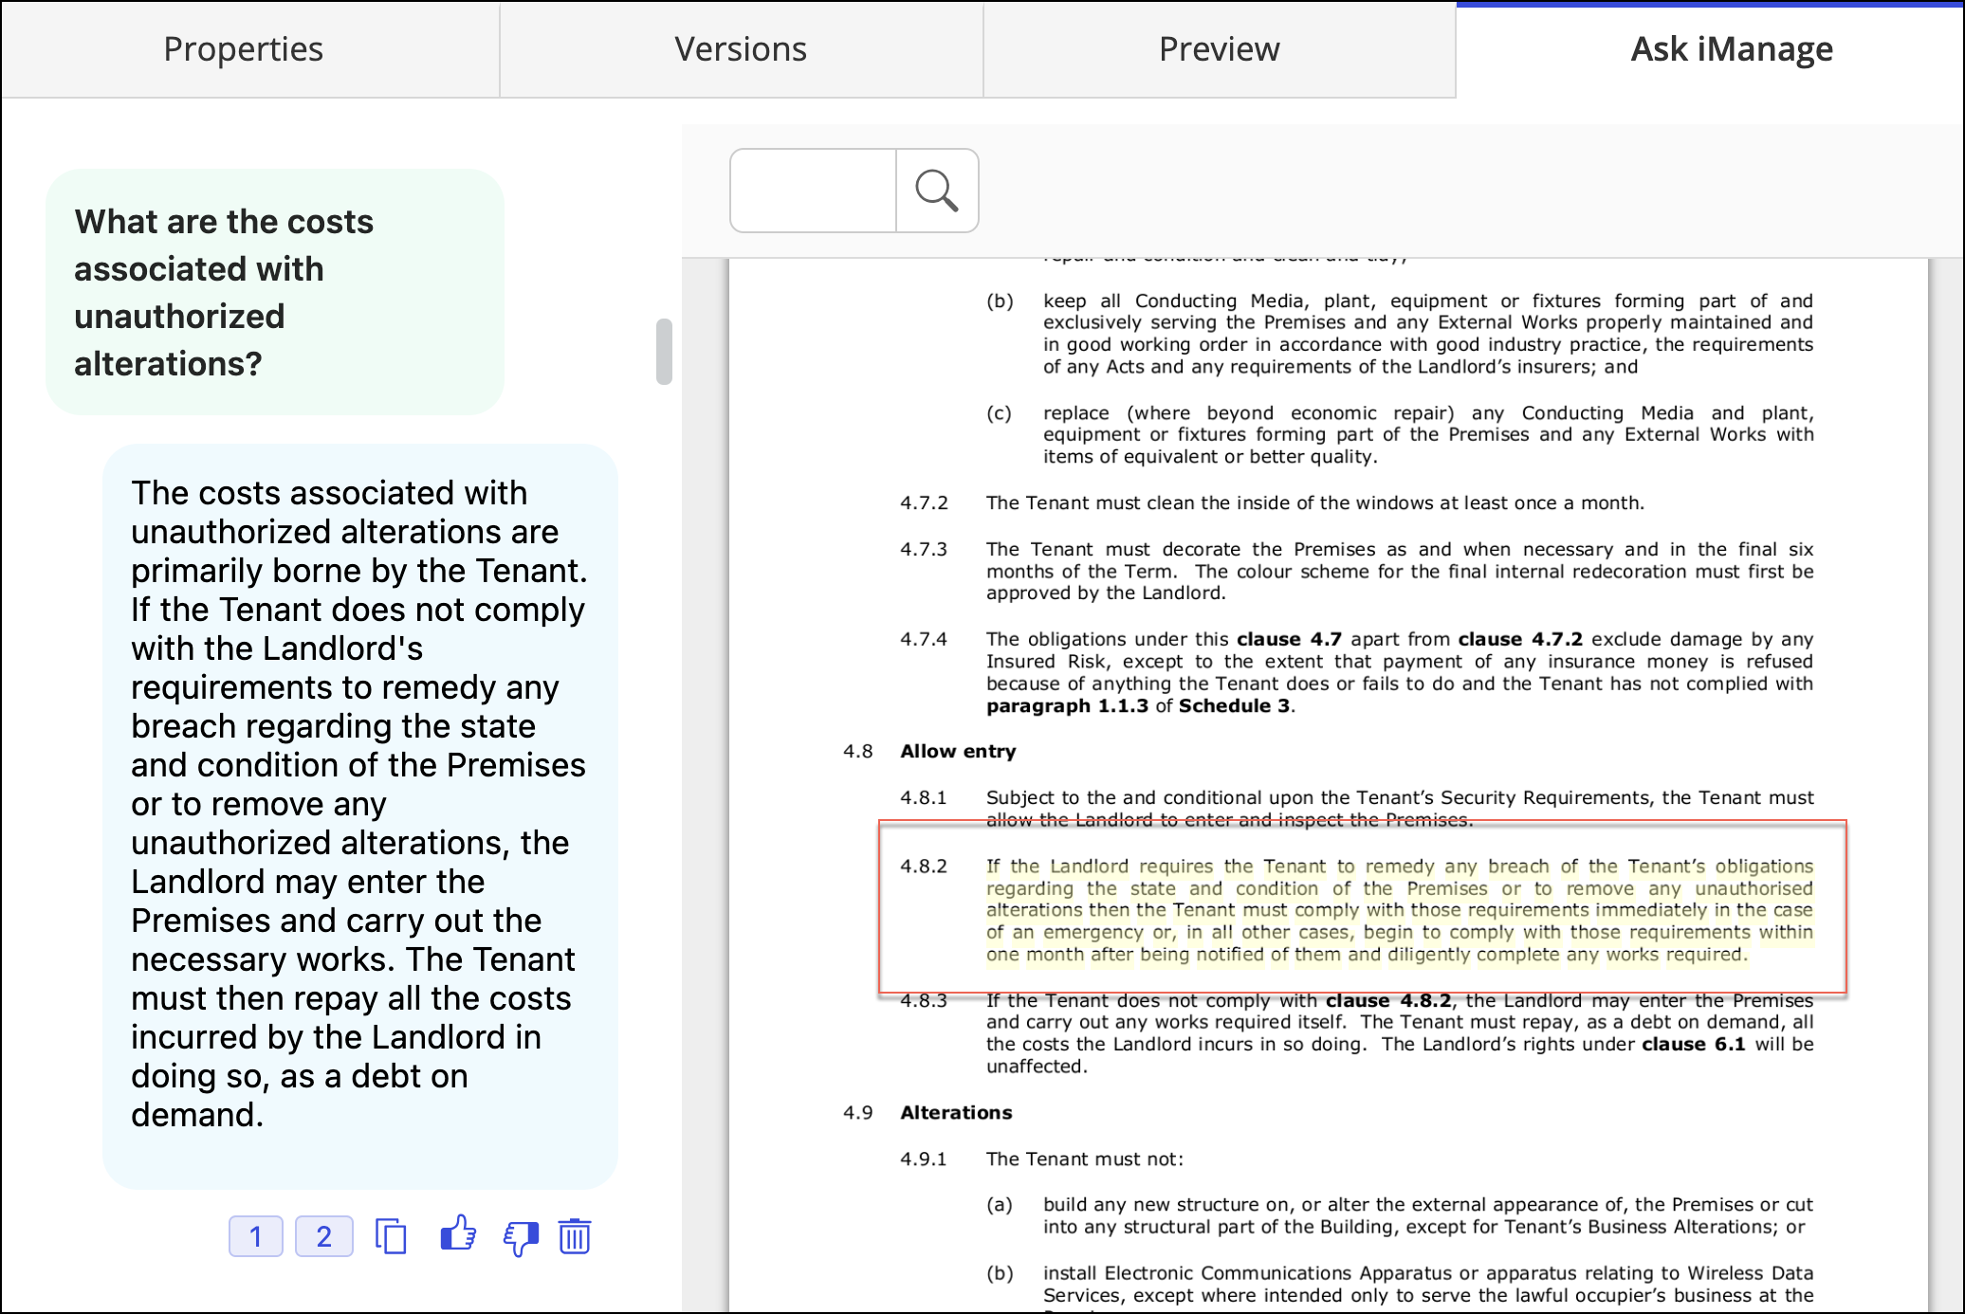Click sub-clause (b) 'install Electronic Communications Apparatus'

1427,1286
